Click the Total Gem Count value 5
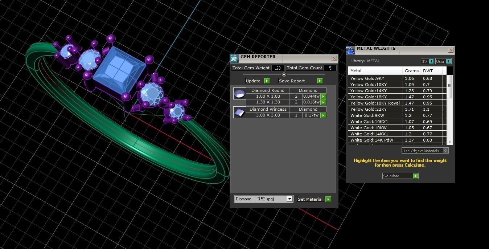489x249 pixels. click(330, 68)
